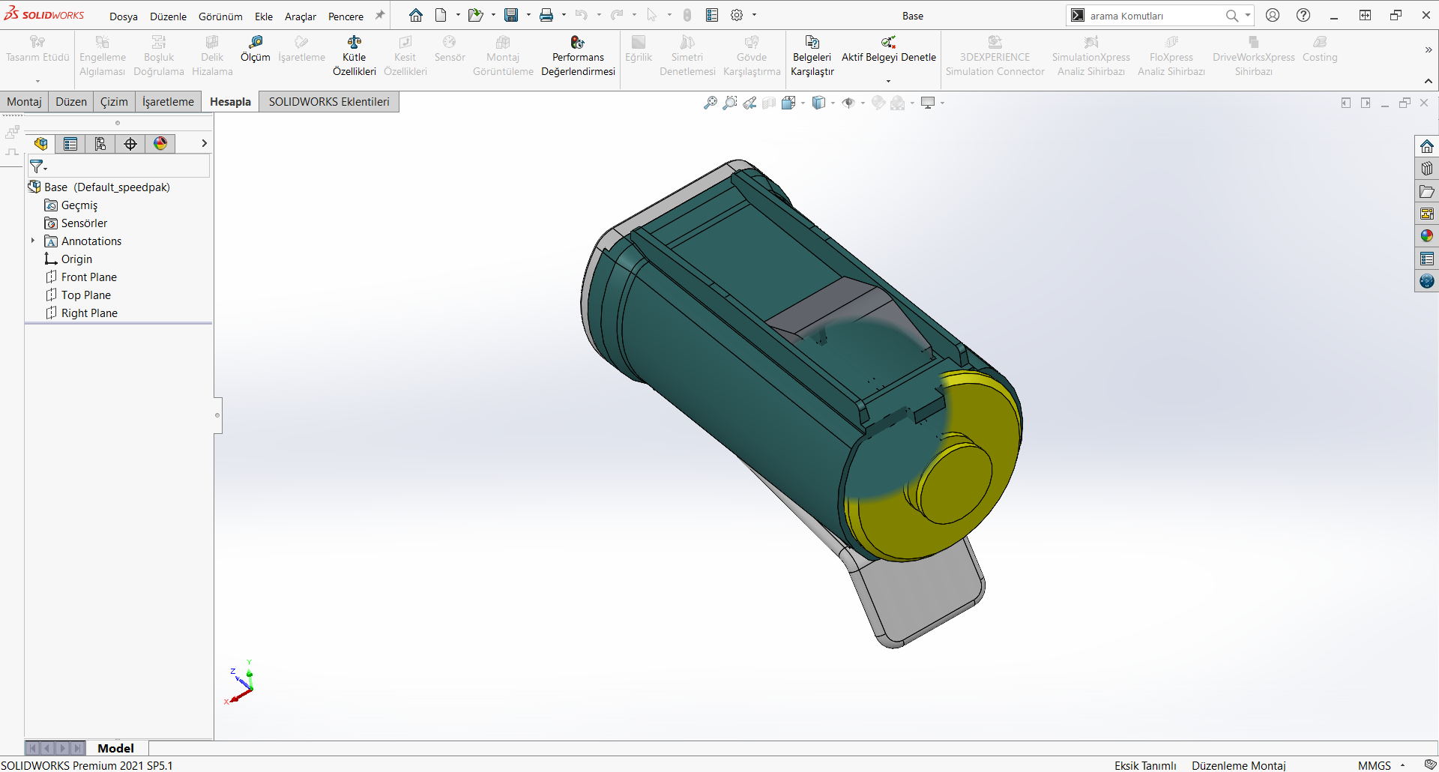Open the Pencere menu
This screenshot has width=1439, height=772.
(346, 16)
